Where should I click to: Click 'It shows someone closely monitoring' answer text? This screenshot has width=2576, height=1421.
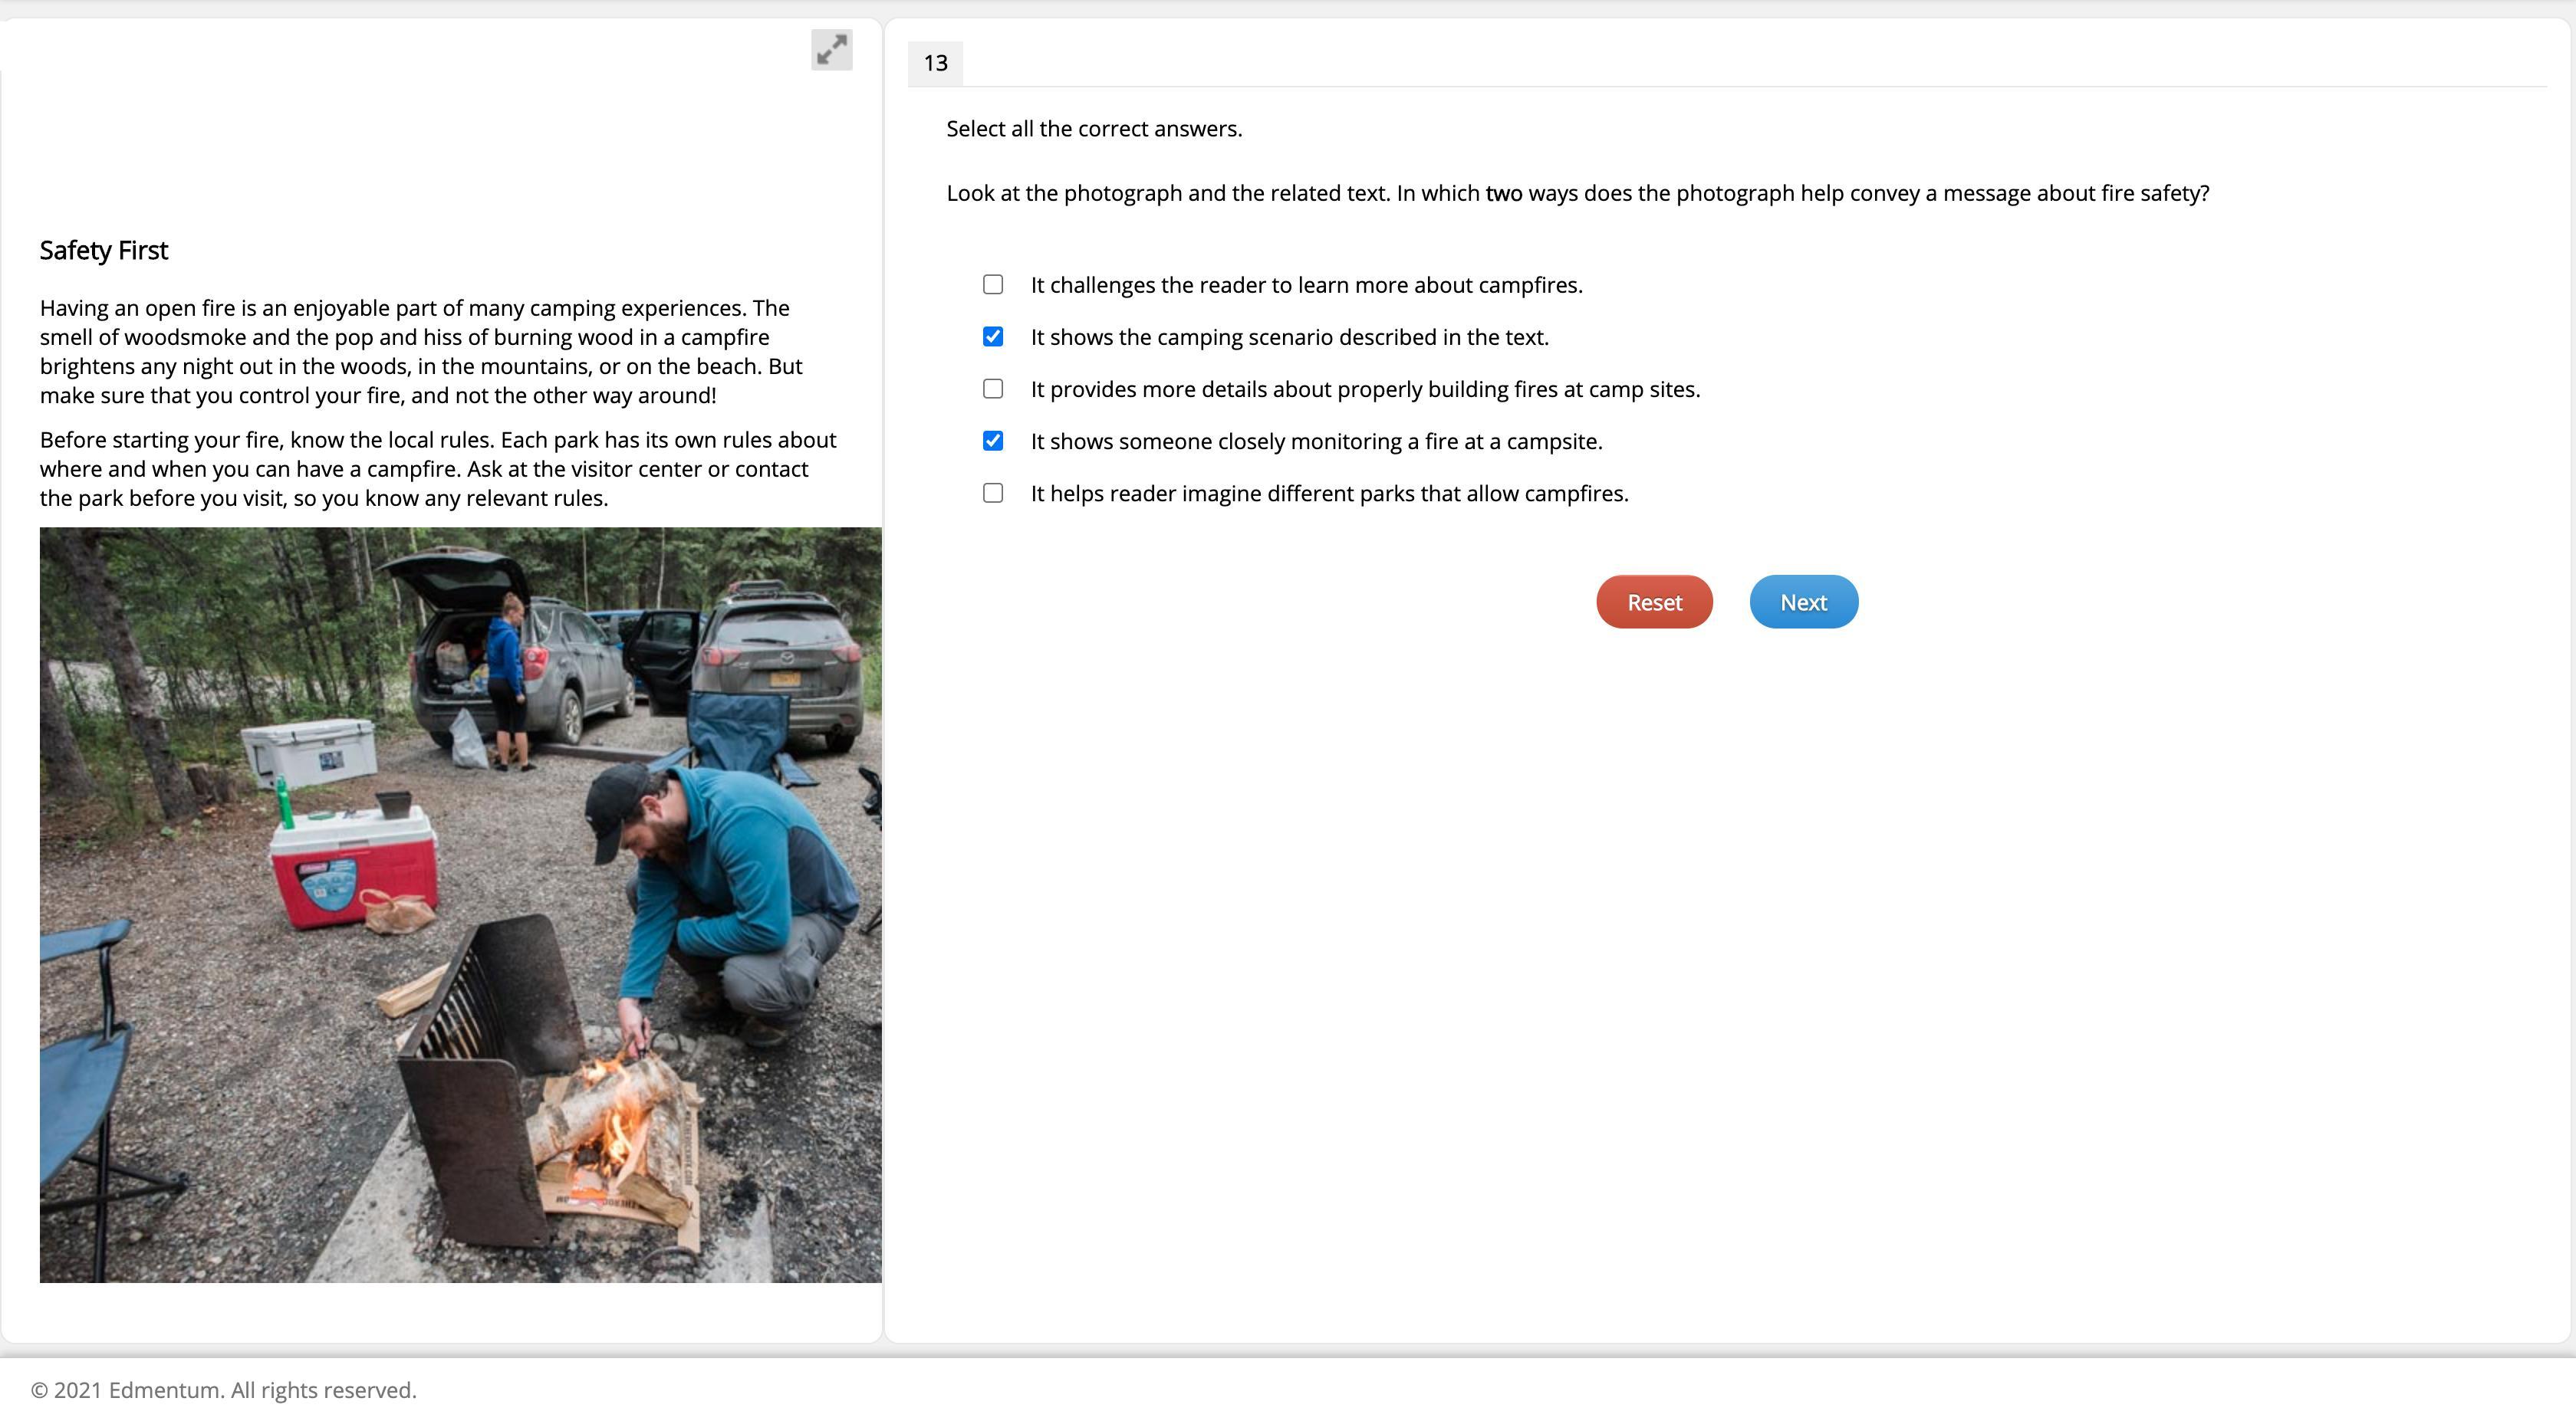(1316, 441)
